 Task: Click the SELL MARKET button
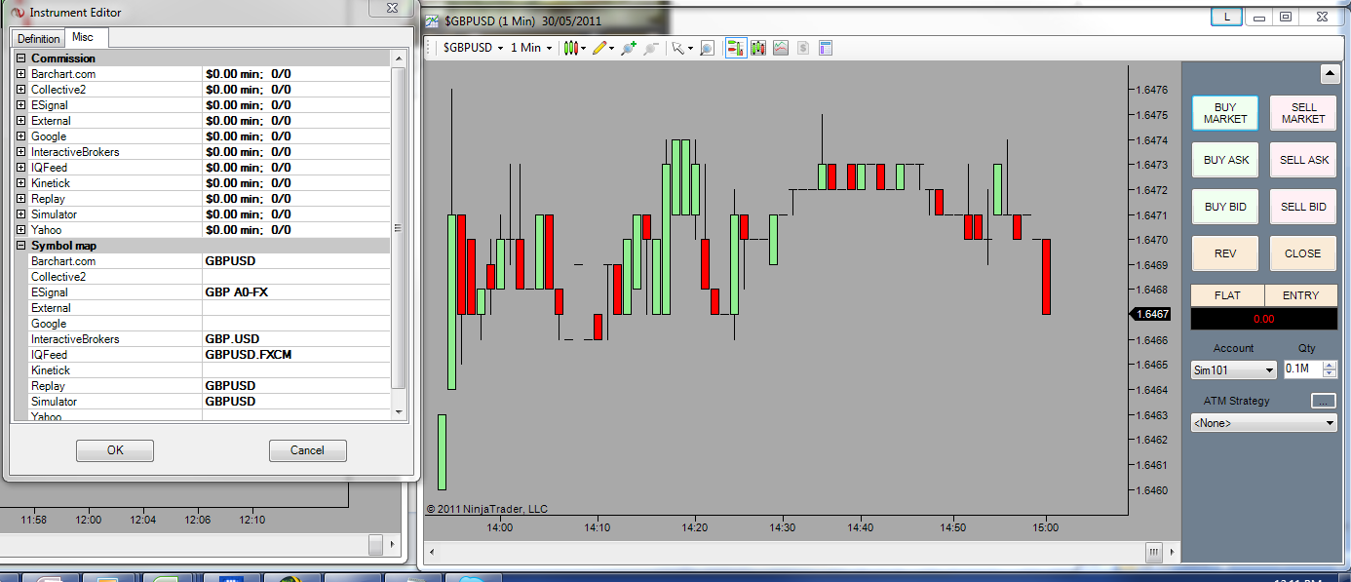point(1303,113)
